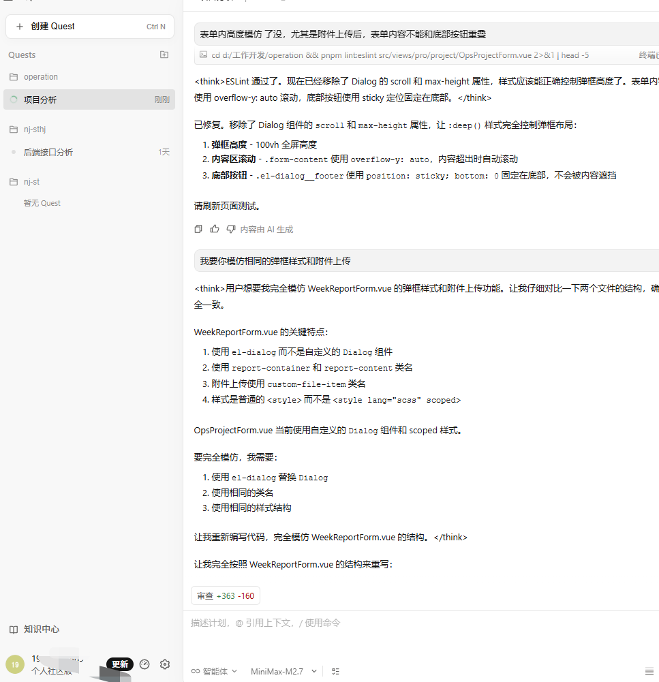This screenshot has width=659, height=682.
Task: Click the '弹框高度 - 100vh 全屏高度' list item
Action: click(x=264, y=144)
